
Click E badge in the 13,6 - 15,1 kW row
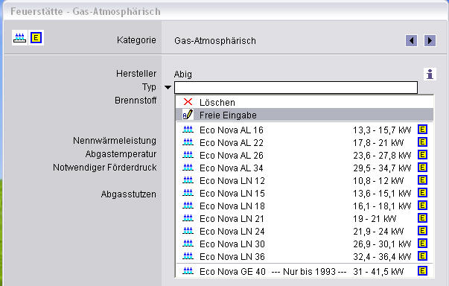tap(422, 193)
